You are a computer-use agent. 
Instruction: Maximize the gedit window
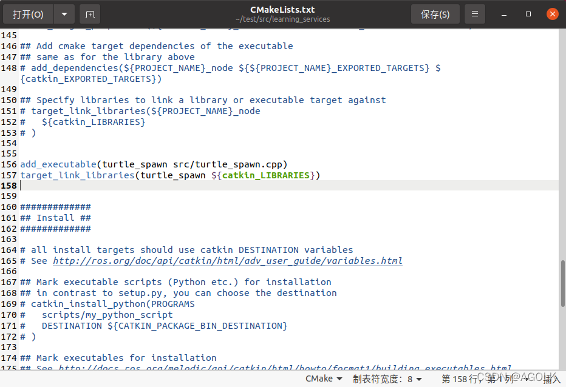pyautogui.click(x=528, y=15)
